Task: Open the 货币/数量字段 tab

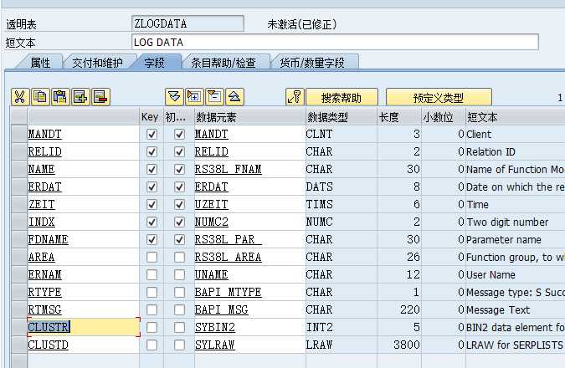Action: (x=312, y=63)
